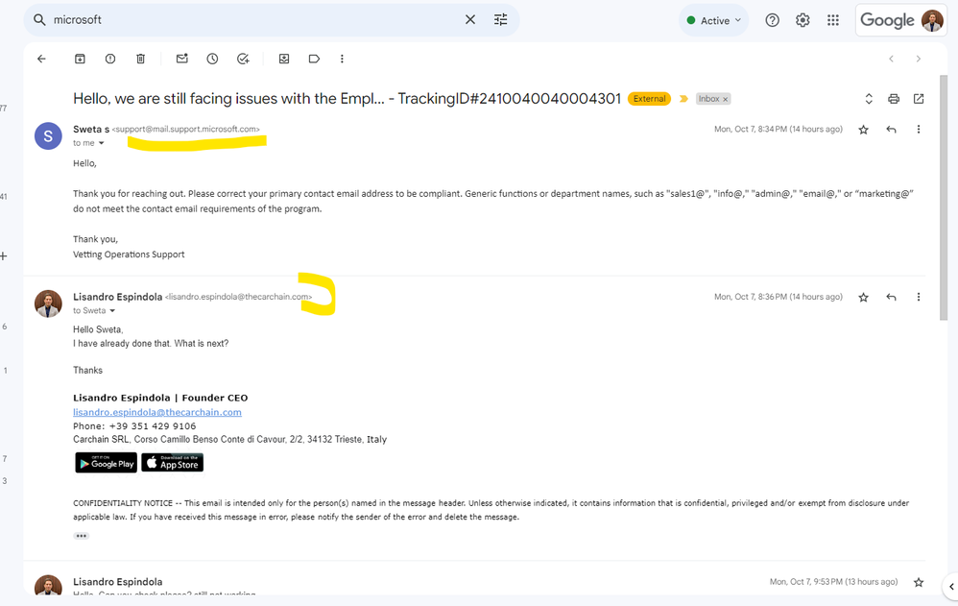
Task: Add the conversation to Tasks
Action: (x=243, y=59)
